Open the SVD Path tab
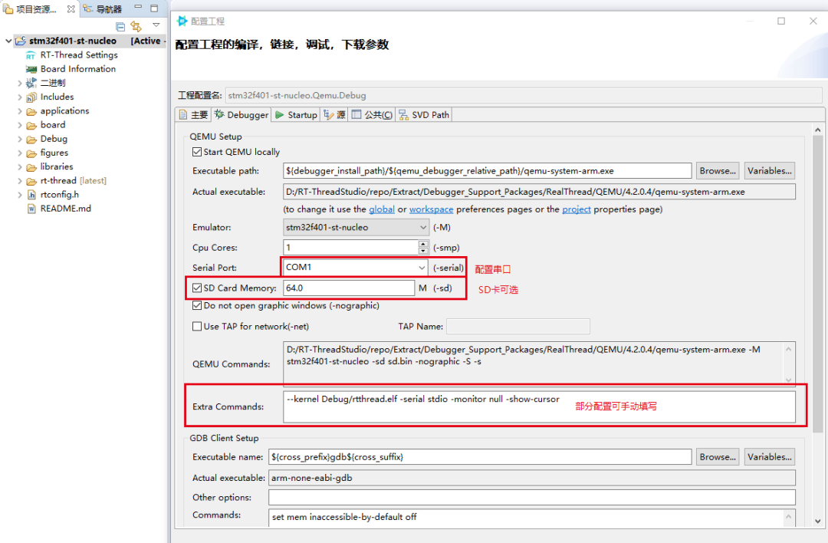Screen dimensions: 828x543 coord(423,114)
